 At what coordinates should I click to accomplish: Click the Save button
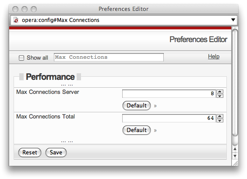point(56,153)
